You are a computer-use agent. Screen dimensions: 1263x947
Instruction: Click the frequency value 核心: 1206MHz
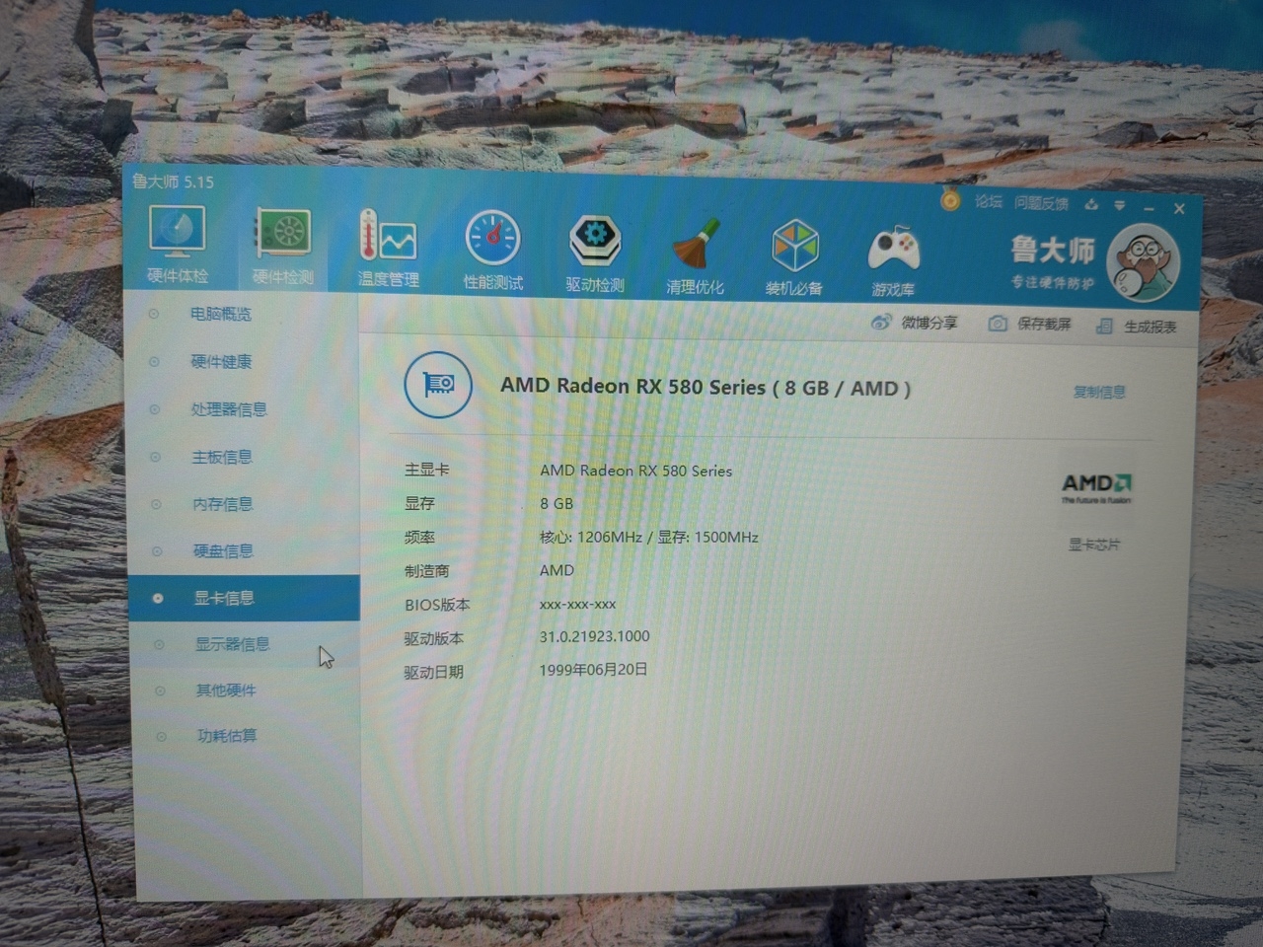tap(591, 537)
